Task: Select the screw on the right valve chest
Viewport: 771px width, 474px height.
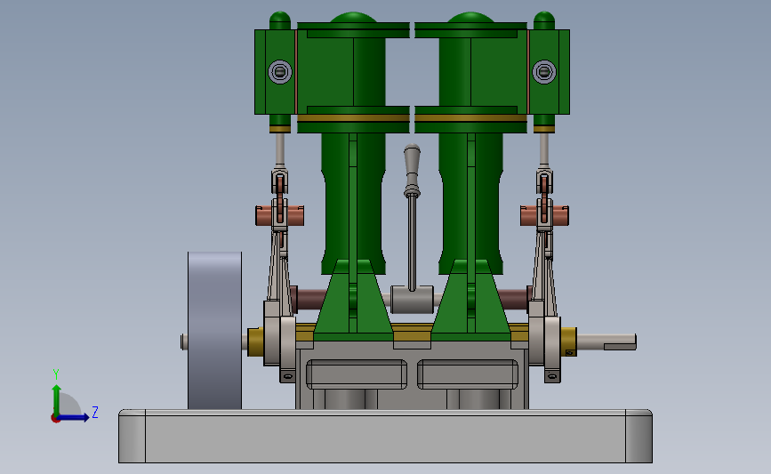Action: 544,72
